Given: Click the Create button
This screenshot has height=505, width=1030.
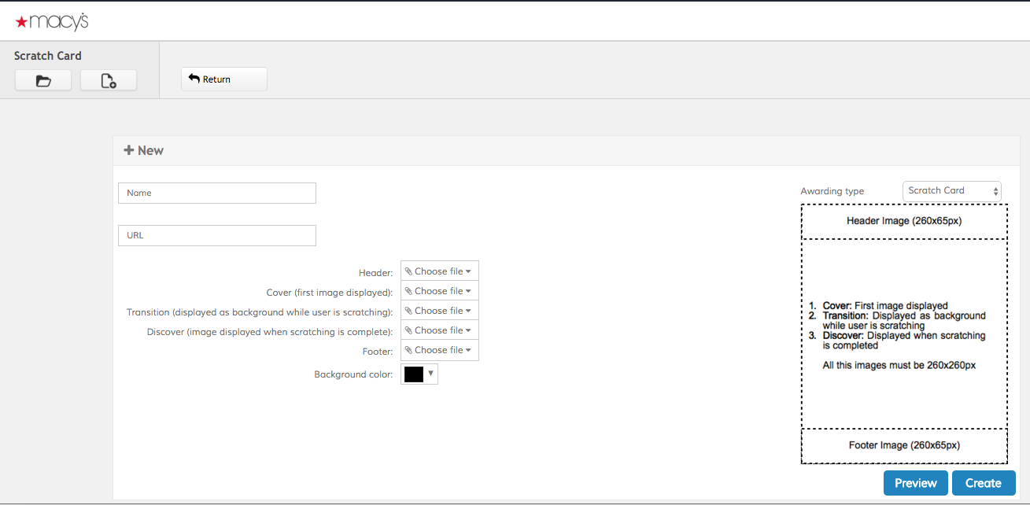Looking at the screenshot, I should [983, 483].
